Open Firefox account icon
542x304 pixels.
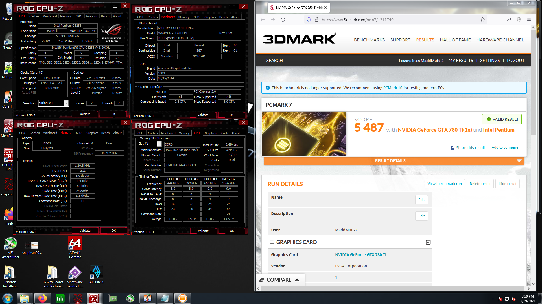[x=519, y=20]
